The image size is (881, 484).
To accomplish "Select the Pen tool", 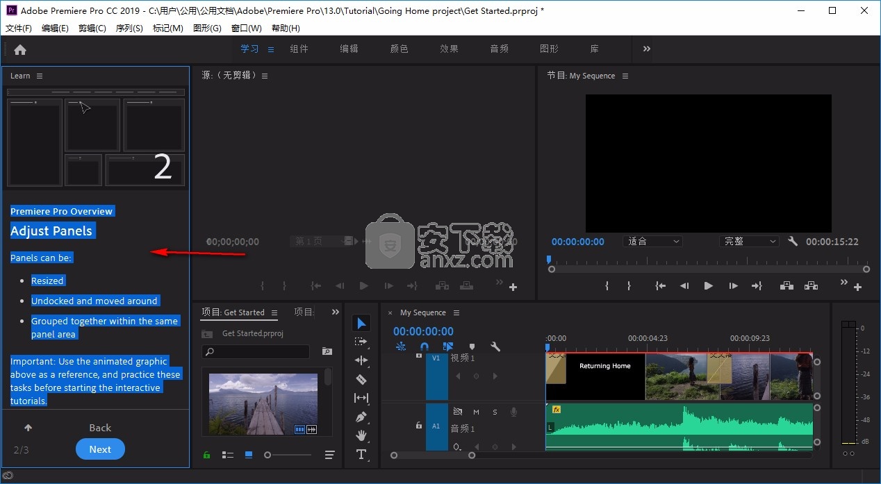I will (x=361, y=417).
